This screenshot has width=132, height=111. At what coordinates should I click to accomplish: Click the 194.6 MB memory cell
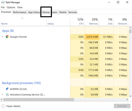92,76
